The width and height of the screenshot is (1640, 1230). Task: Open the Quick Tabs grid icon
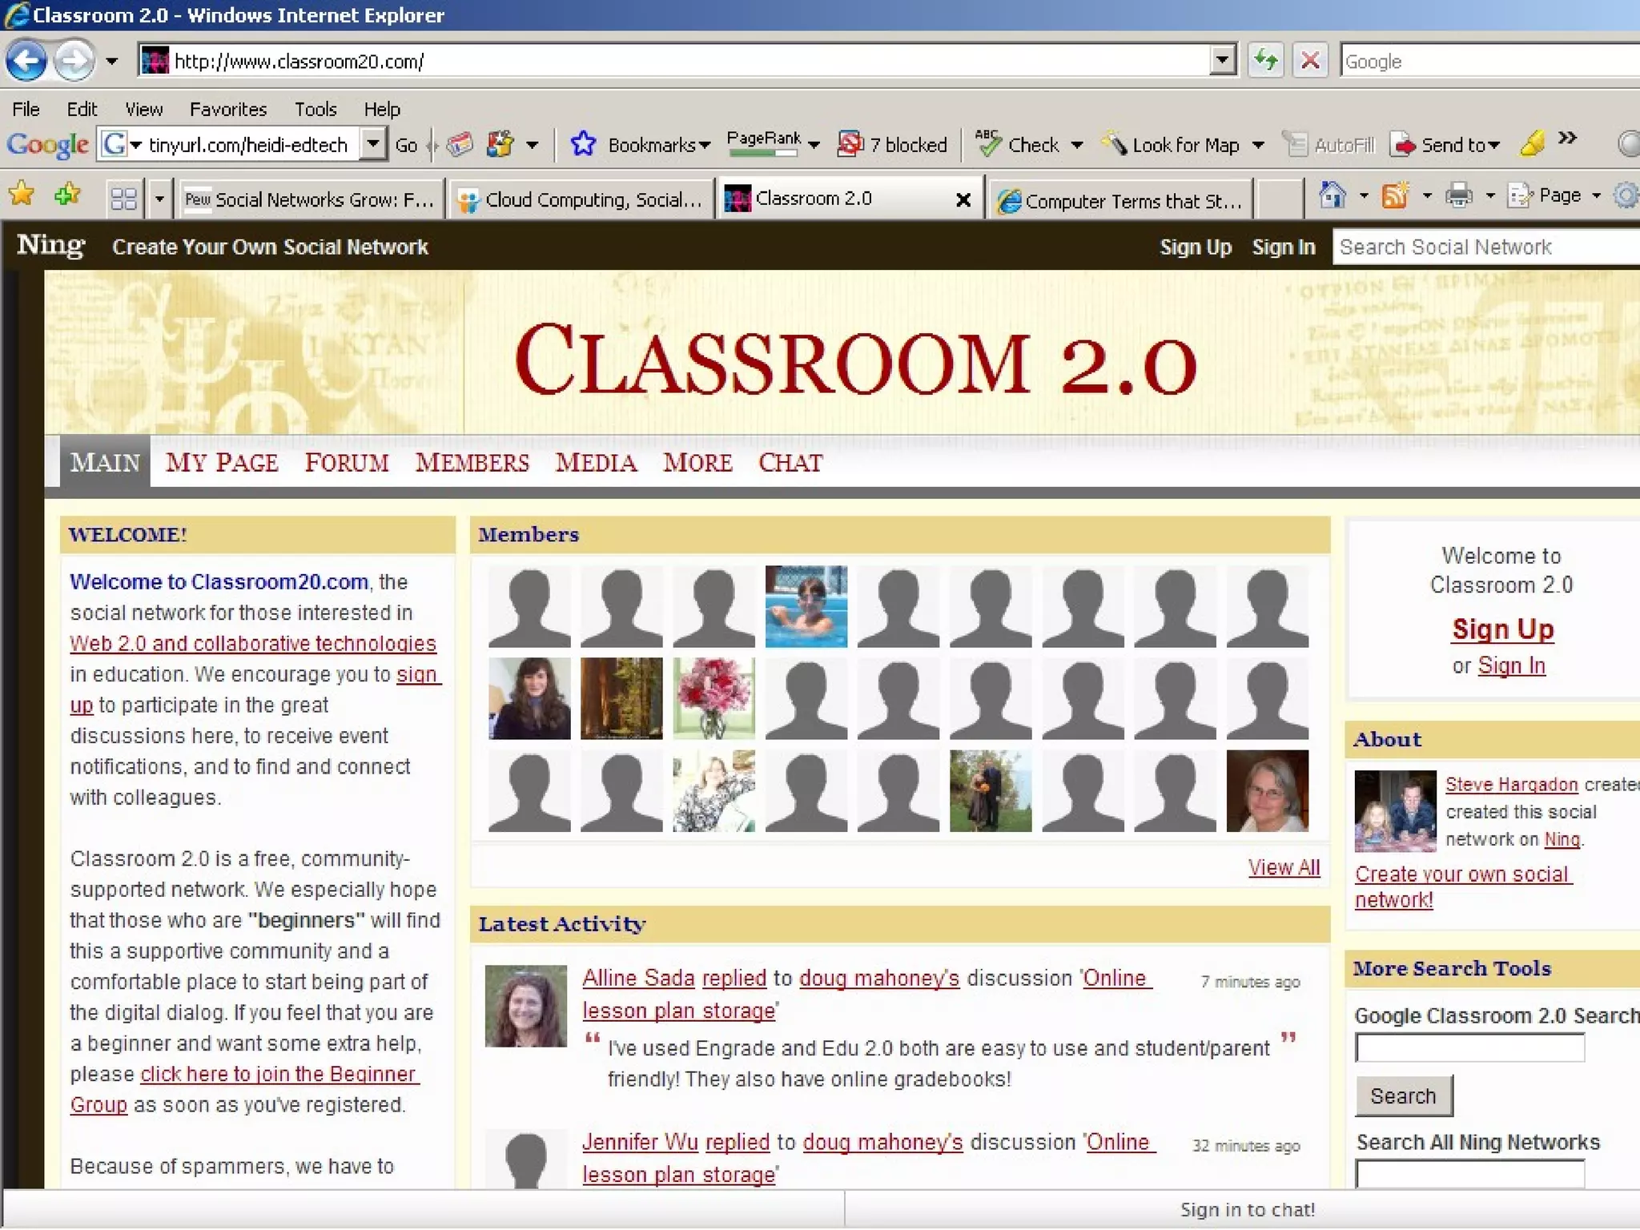point(124,199)
